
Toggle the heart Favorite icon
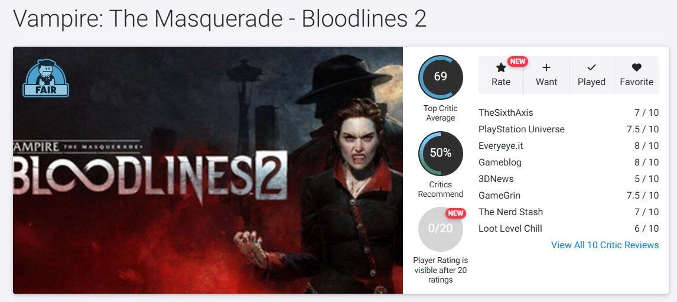636,68
